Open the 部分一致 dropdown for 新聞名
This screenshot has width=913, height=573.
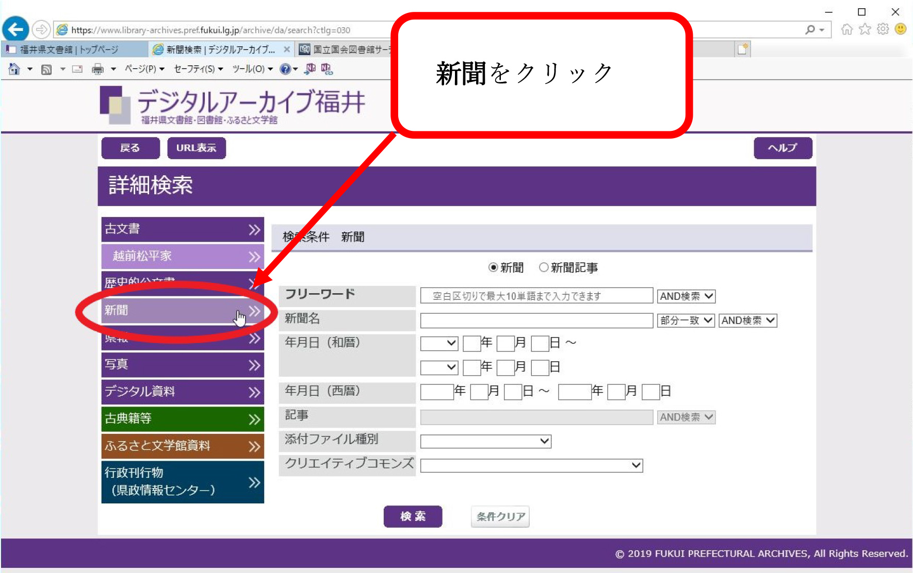(x=686, y=321)
